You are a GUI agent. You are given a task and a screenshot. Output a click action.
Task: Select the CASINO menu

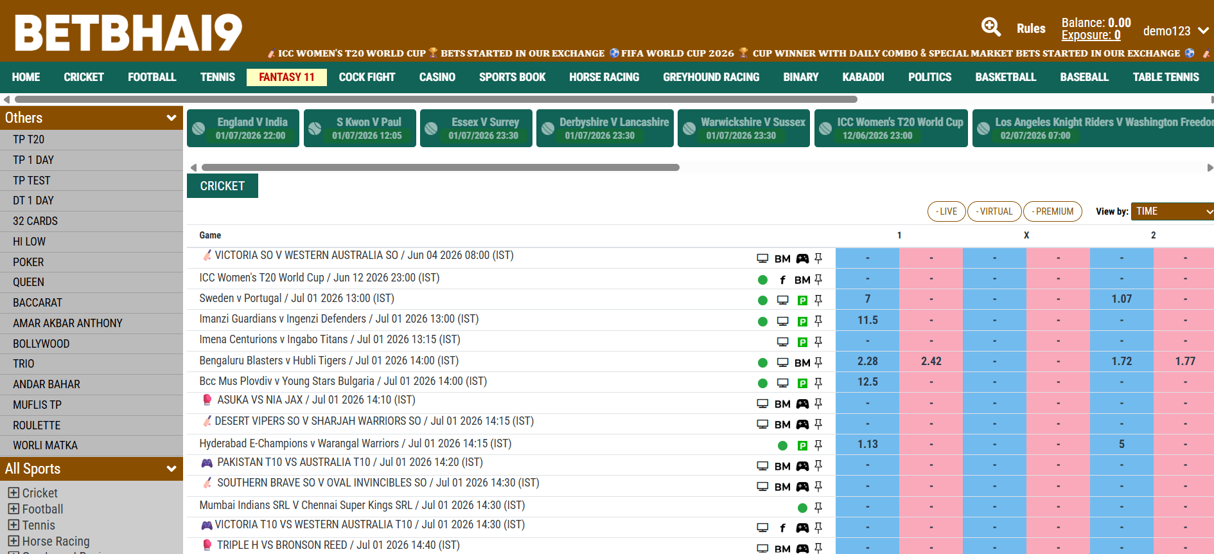437,77
